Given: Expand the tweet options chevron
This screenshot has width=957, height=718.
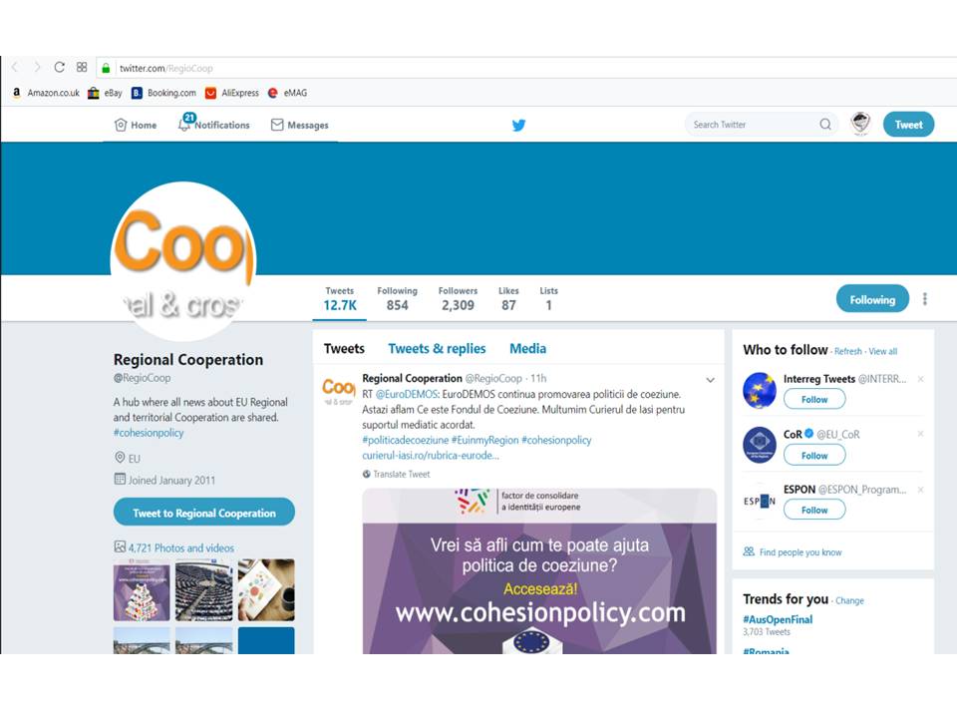Looking at the screenshot, I should pyautogui.click(x=711, y=380).
